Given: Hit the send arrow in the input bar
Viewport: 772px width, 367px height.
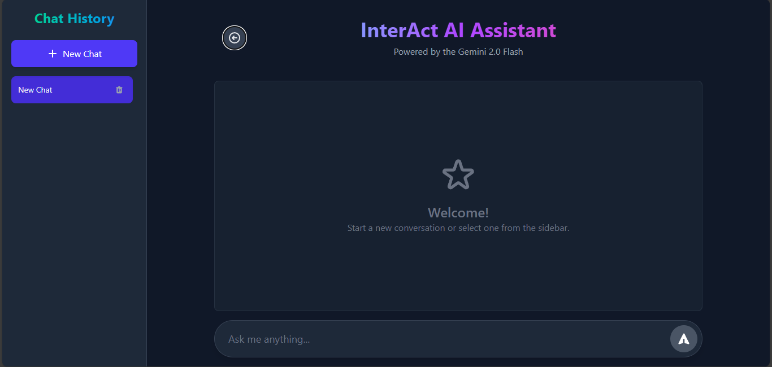Looking at the screenshot, I should pyautogui.click(x=683, y=338).
